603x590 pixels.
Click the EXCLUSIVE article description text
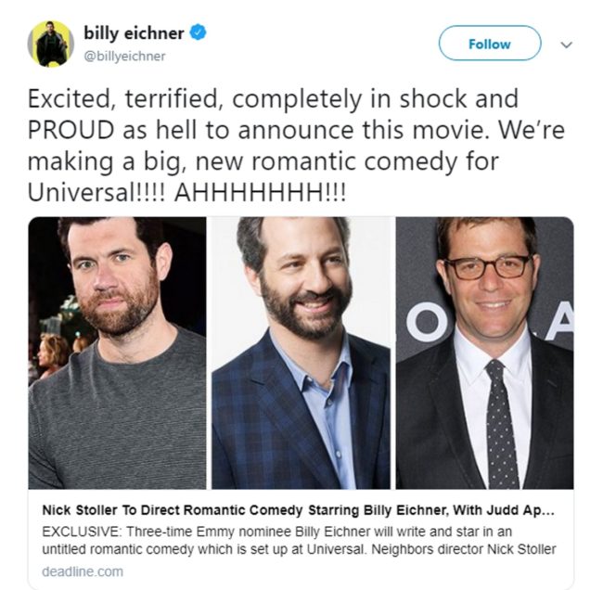(299, 540)
